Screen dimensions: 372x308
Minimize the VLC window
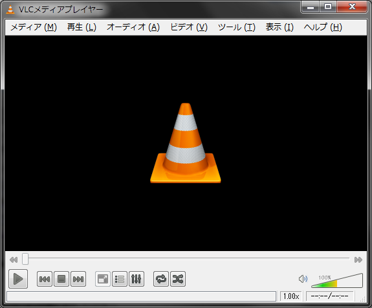pos(311,7)
